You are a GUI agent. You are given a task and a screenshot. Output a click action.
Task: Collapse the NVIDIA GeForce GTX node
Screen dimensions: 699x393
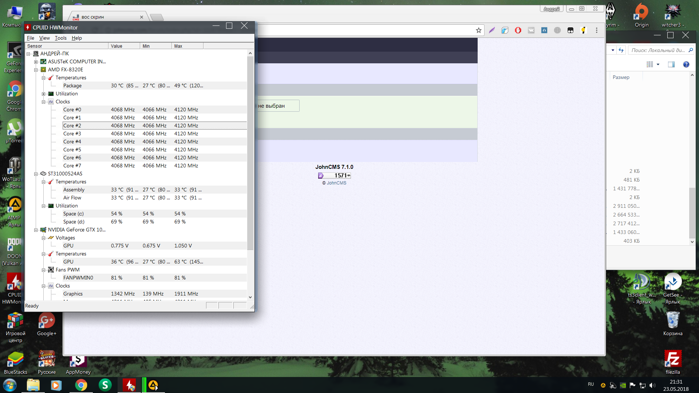pyautogui.click(x=36, y=230)
